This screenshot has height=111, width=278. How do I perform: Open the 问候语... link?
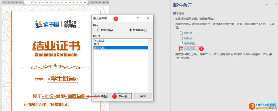coord(189,38)
